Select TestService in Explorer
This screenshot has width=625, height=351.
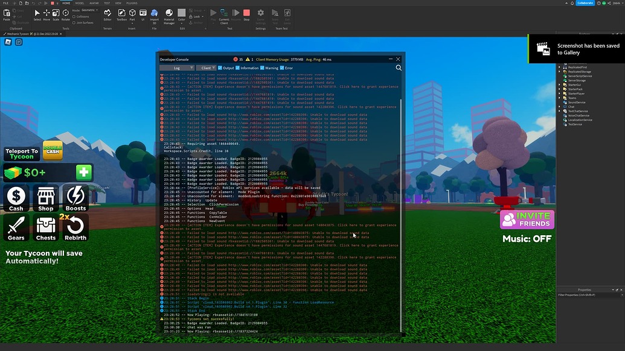[x=574, y=124]
